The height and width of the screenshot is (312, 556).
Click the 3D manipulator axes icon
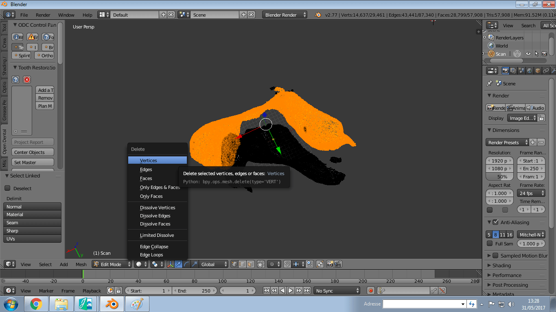pos(170,264)
